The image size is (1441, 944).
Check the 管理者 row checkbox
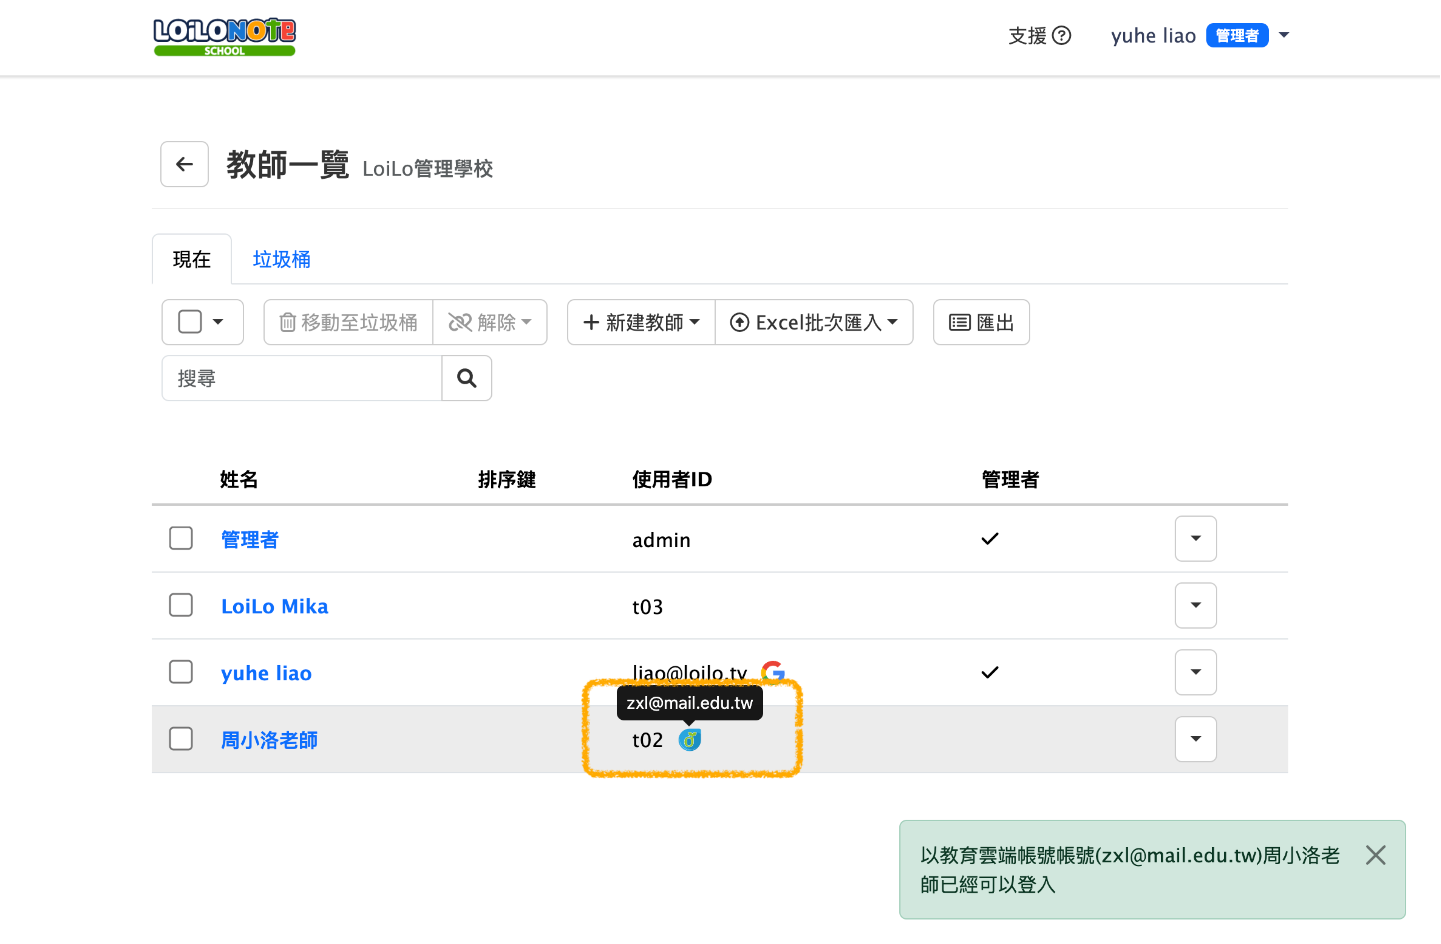click(x=181, y=539)
